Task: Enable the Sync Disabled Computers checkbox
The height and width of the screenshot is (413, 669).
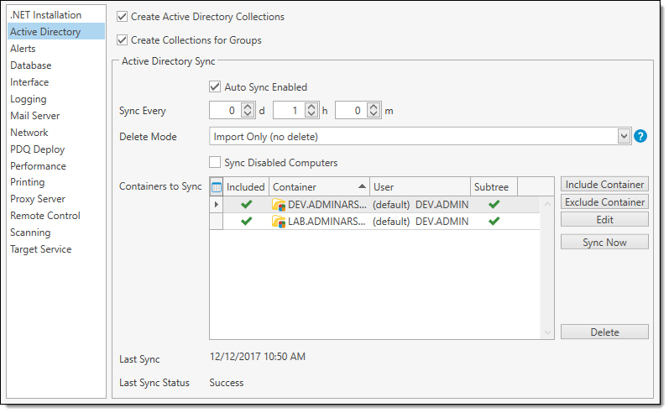Action: coord(216,162)
